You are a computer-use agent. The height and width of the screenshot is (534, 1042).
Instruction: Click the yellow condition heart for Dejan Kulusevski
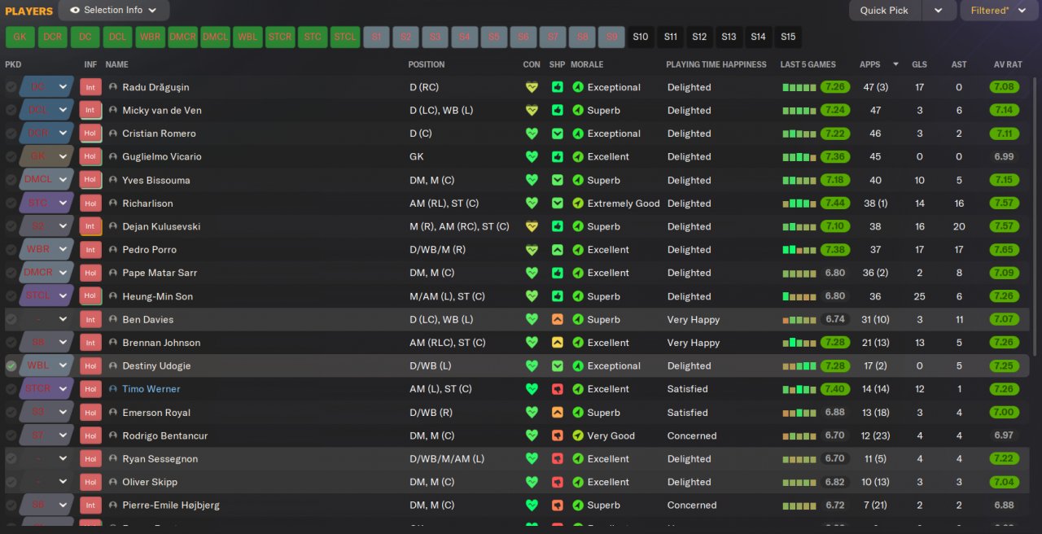(x=532, y=226)
